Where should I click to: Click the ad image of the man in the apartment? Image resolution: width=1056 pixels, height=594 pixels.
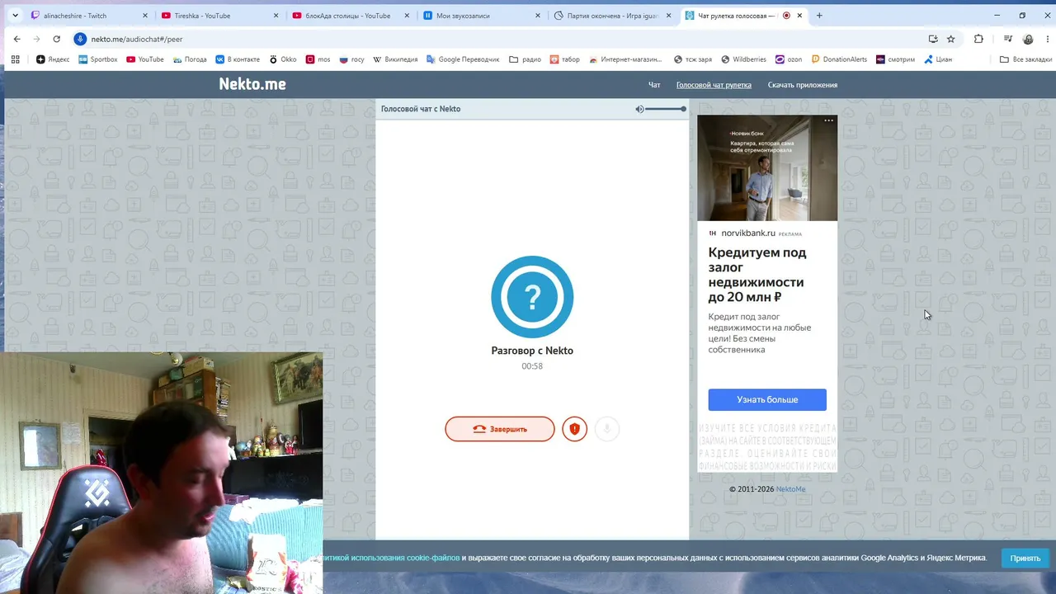coord(767,168)
